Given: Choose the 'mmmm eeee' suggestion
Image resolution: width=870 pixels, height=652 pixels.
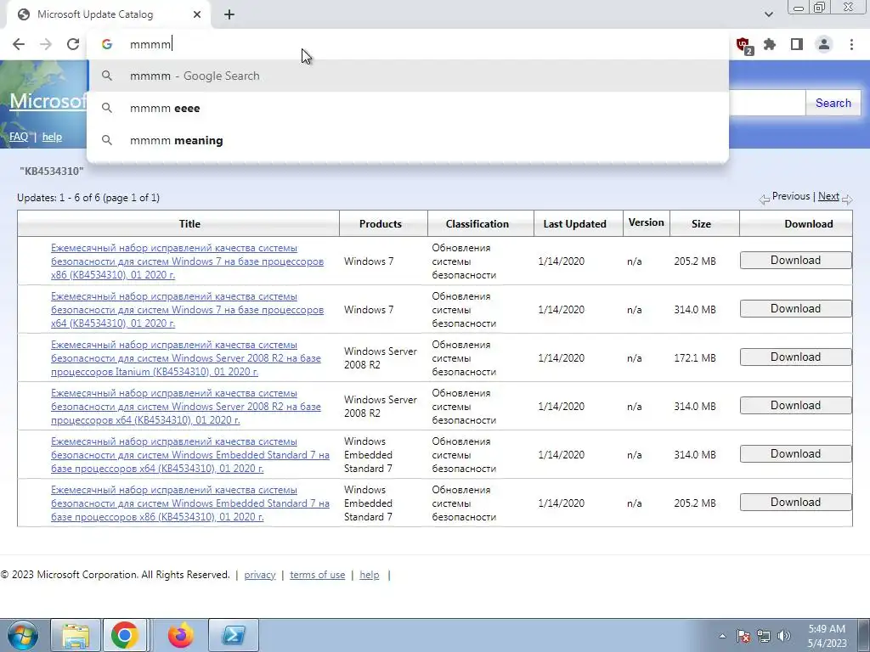Looking at the screenshot, I should [407, 108].
